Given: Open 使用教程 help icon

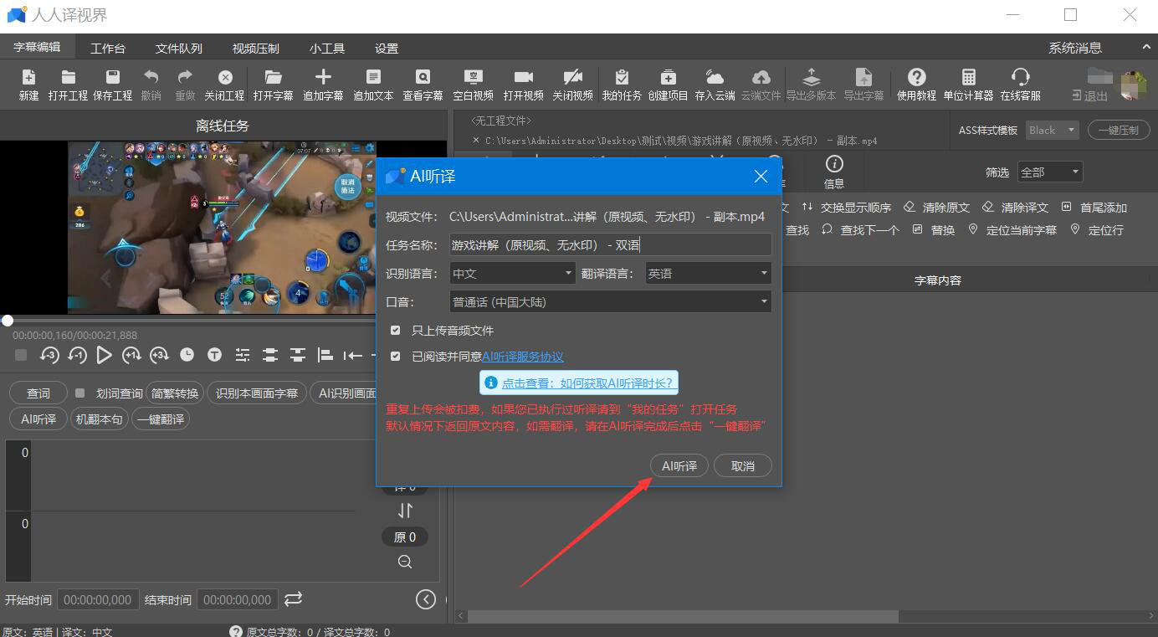Looking at the screenshot, I should [x=916, y=78].
